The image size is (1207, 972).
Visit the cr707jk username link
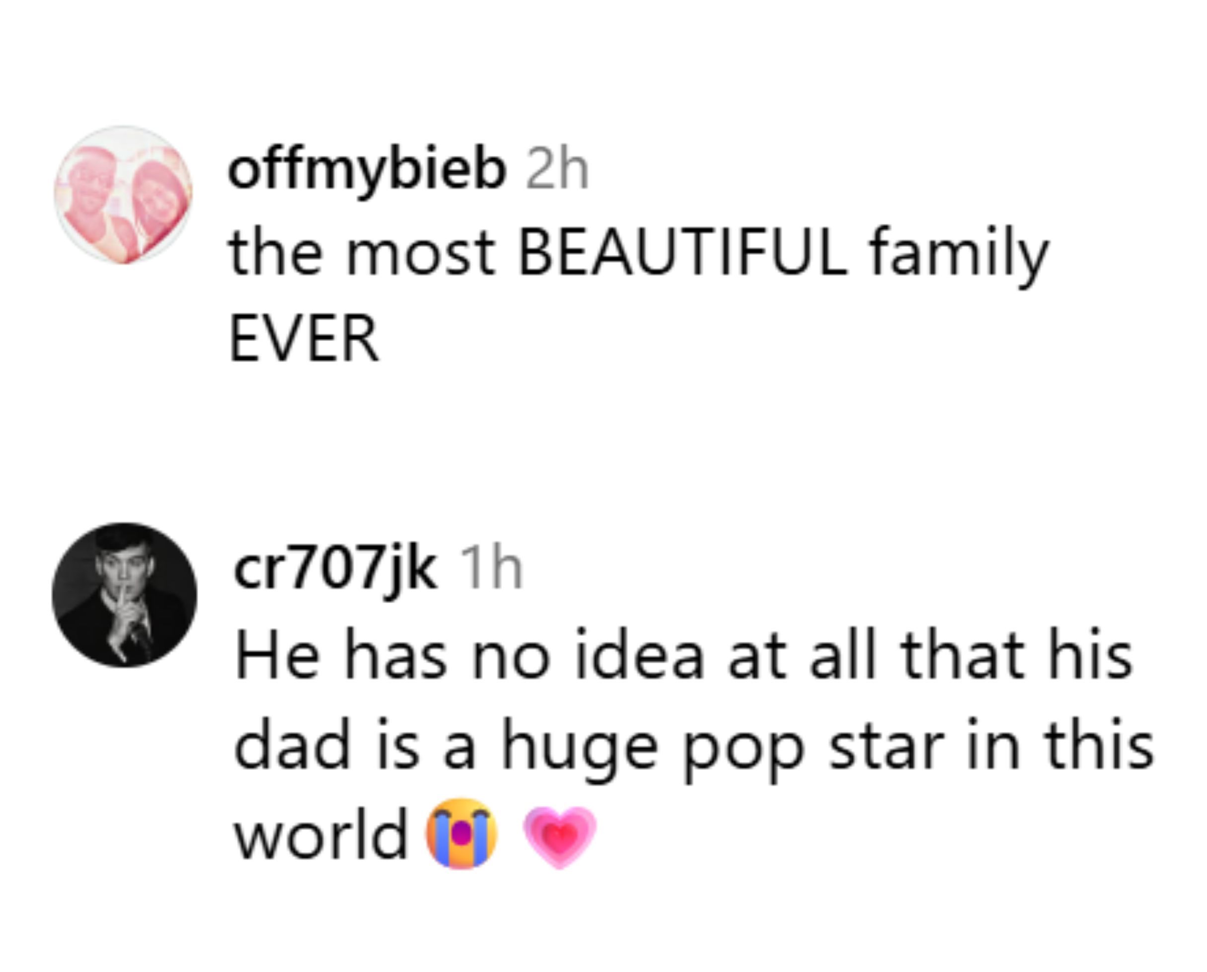coord(335,569)
